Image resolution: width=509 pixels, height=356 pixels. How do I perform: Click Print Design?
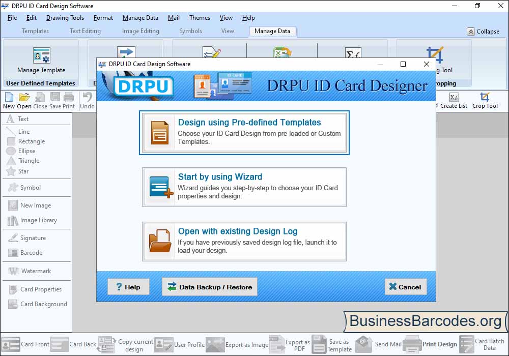pyautogui.click(x=430, y=344)
